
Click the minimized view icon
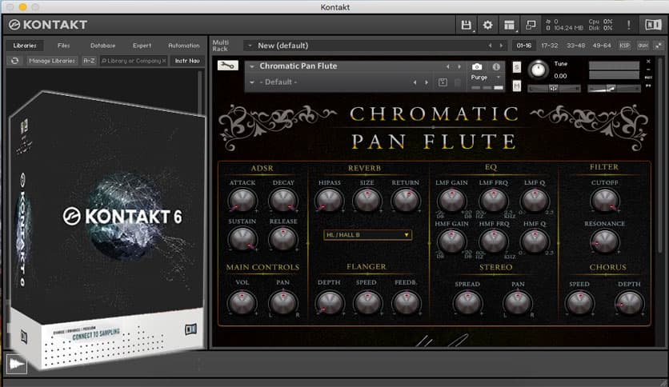tap(531, 25)
